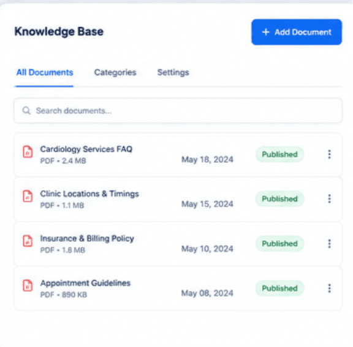Click Published badge on Cardiology Services FAQ
Viewport: 353px width, 347px height.
(279, 154)
